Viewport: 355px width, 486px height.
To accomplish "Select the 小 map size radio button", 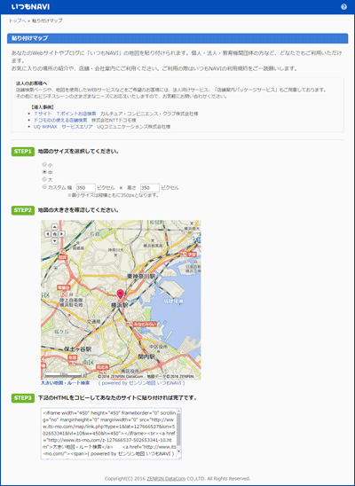I will point(44,164).
